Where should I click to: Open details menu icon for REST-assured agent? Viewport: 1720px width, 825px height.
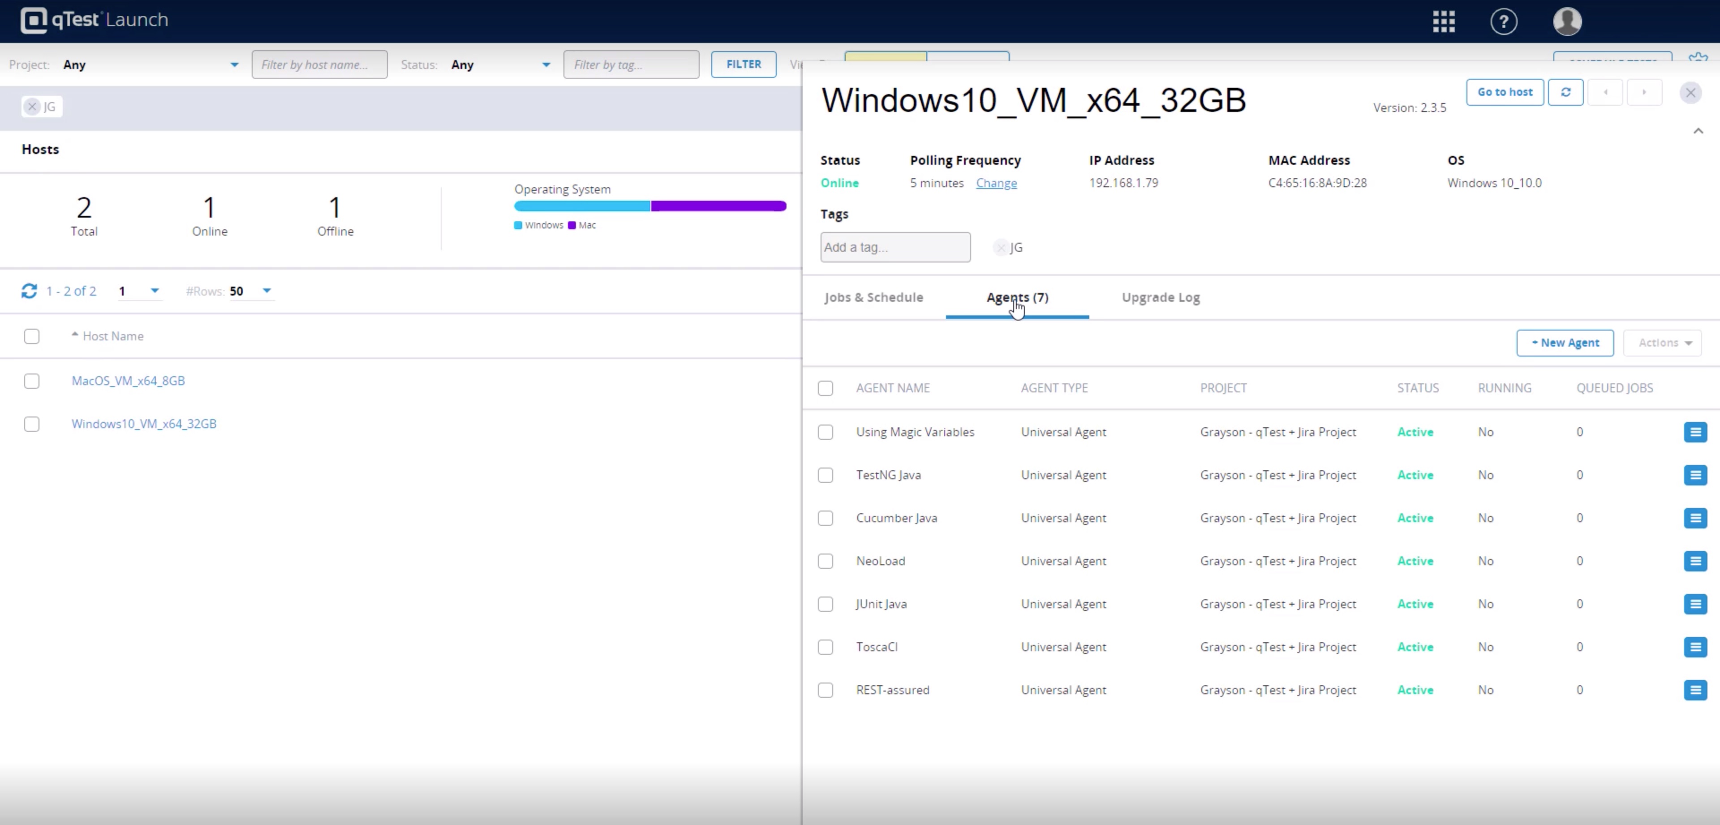(x=1695, y=689)
